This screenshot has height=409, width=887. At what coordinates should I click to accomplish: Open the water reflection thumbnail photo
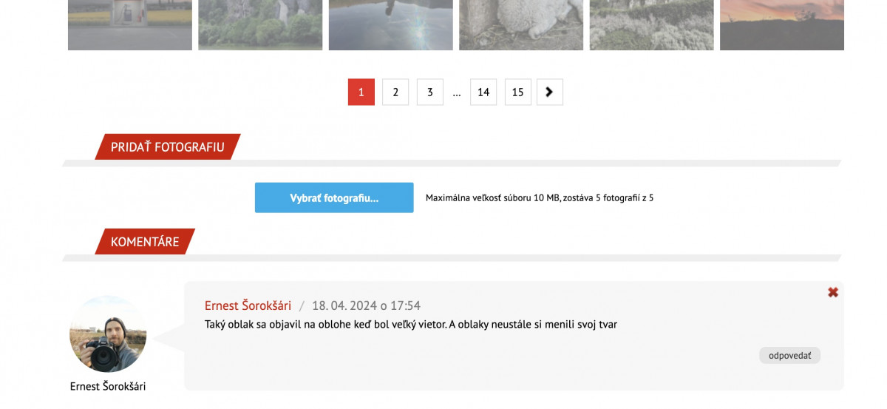tap(391, 25)
